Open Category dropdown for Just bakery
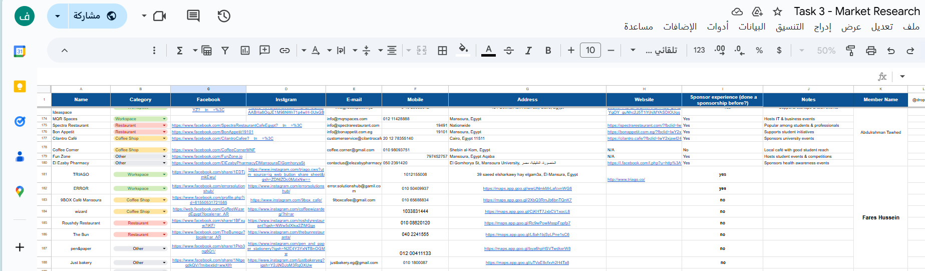Screen dimensions: 925x271 pos(164,262)
